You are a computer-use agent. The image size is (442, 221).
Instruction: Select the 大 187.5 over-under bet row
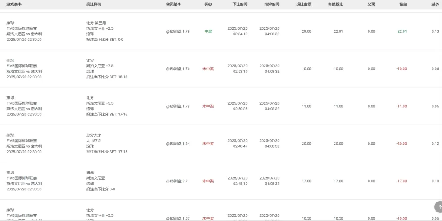[x=221, y=143]
